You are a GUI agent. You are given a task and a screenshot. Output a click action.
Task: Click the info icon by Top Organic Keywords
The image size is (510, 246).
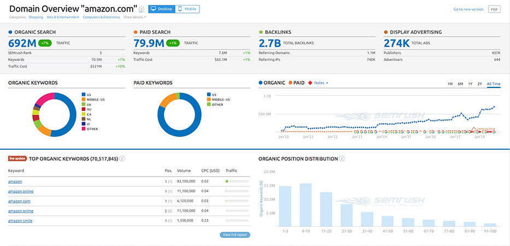(x=122, y=159)
